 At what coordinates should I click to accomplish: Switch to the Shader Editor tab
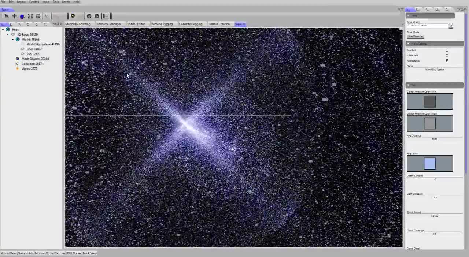(x=136, y=24)
